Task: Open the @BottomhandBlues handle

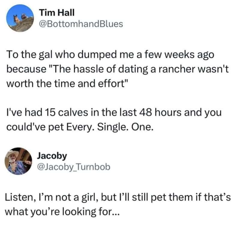Action: 81,24
